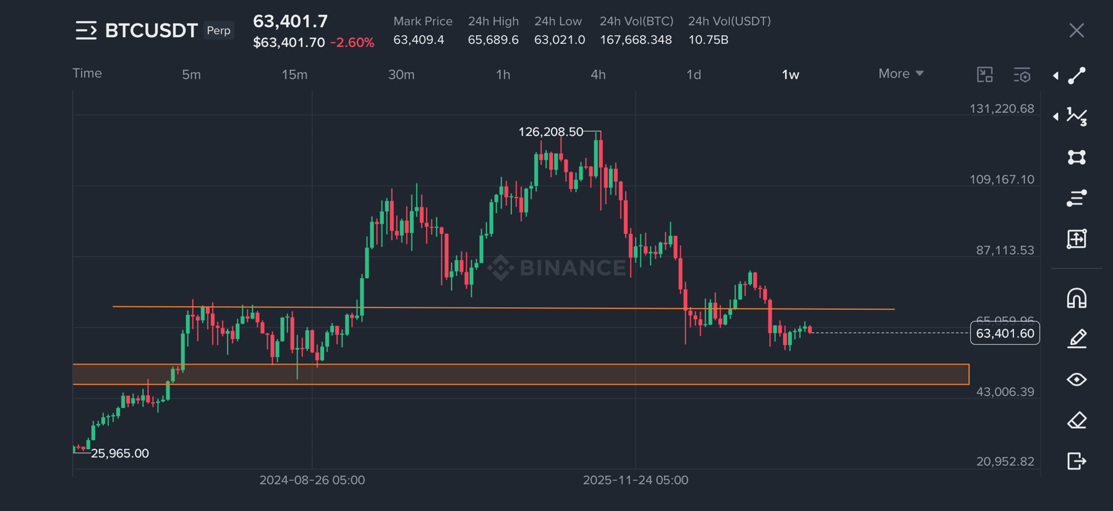Click the 24h Vol(USDT) value 10.75B
The width and height of the screenshot is (1113, 511).
tap(709, 39)
